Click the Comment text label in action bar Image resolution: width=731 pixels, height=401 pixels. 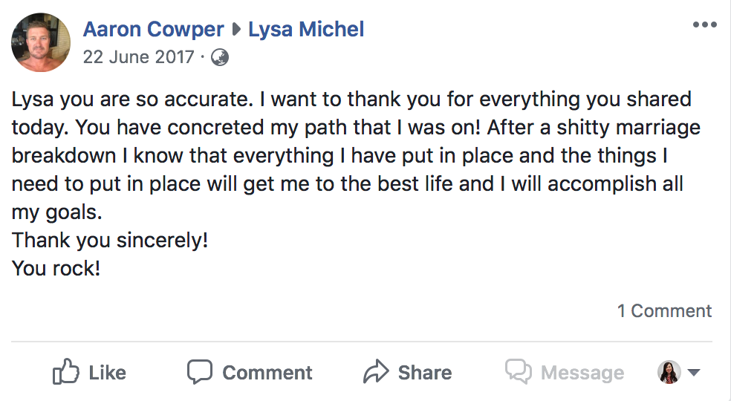[267, 373]
